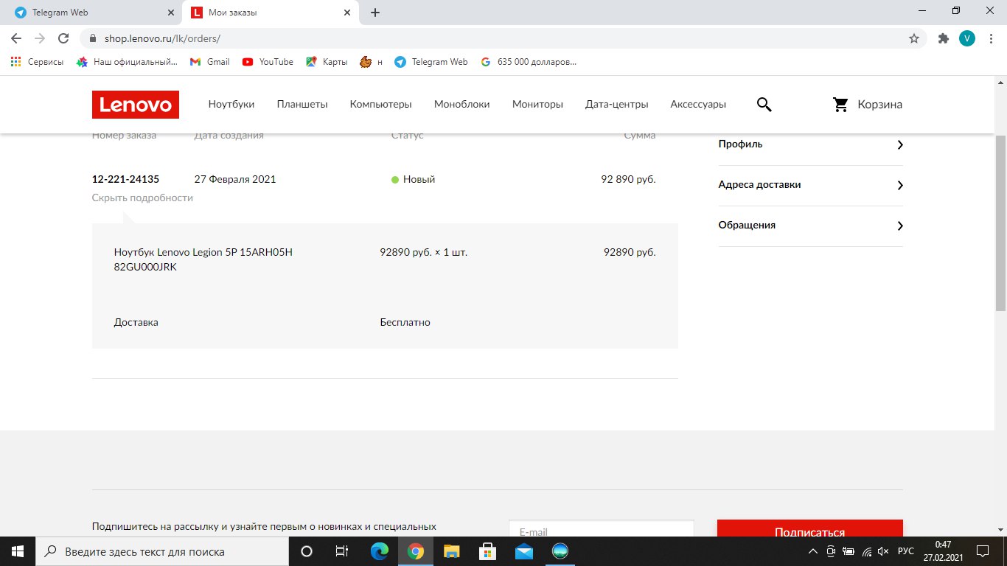Screen dimensions: 1007x566
Task: Click the Новый order status
Action: 419,179
